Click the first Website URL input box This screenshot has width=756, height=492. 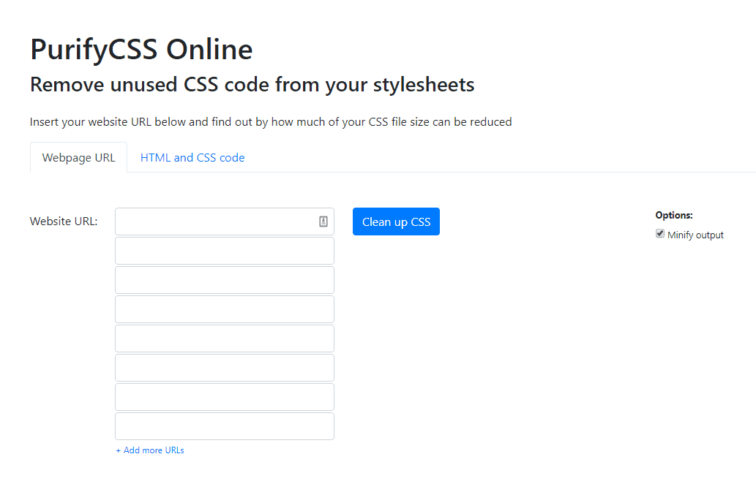pos(220,221)
